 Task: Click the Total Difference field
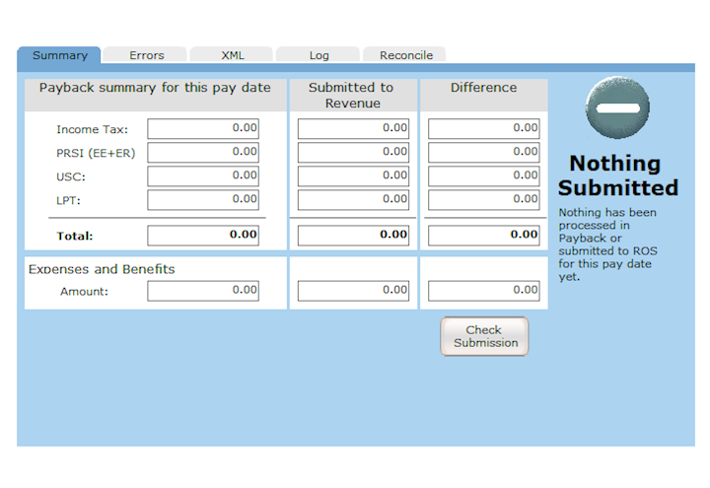(x=484, y=236)
